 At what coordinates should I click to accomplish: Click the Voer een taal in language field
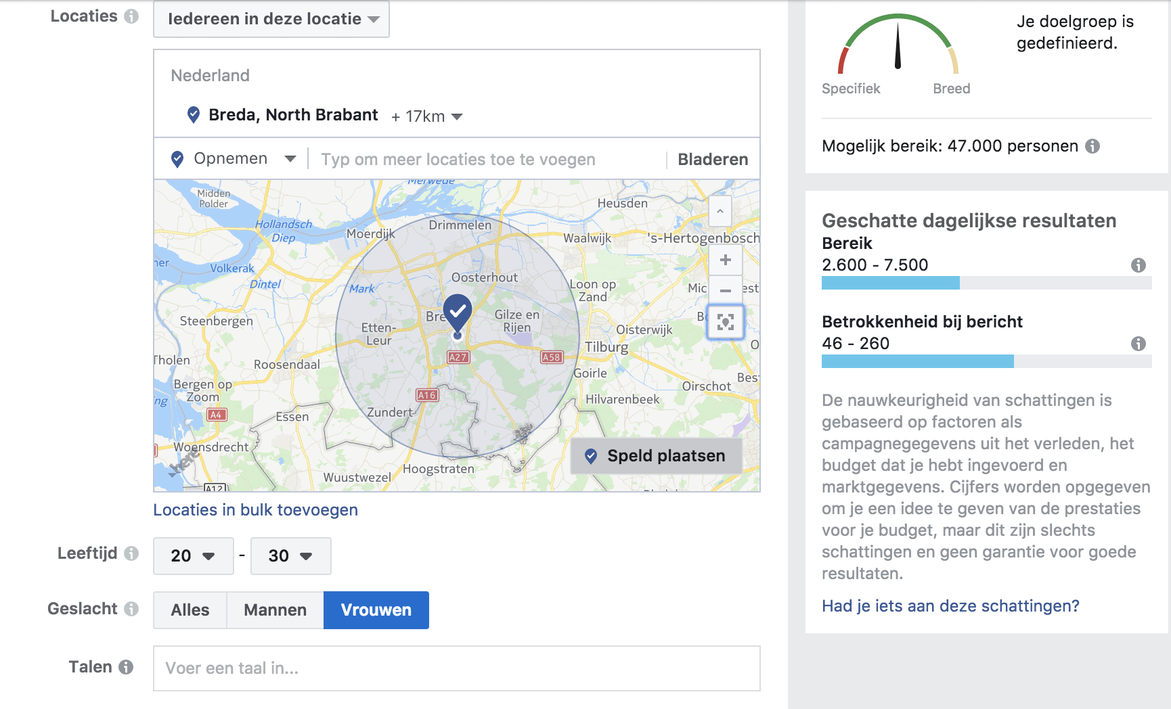pyautogui.click(x=457, y=668)
